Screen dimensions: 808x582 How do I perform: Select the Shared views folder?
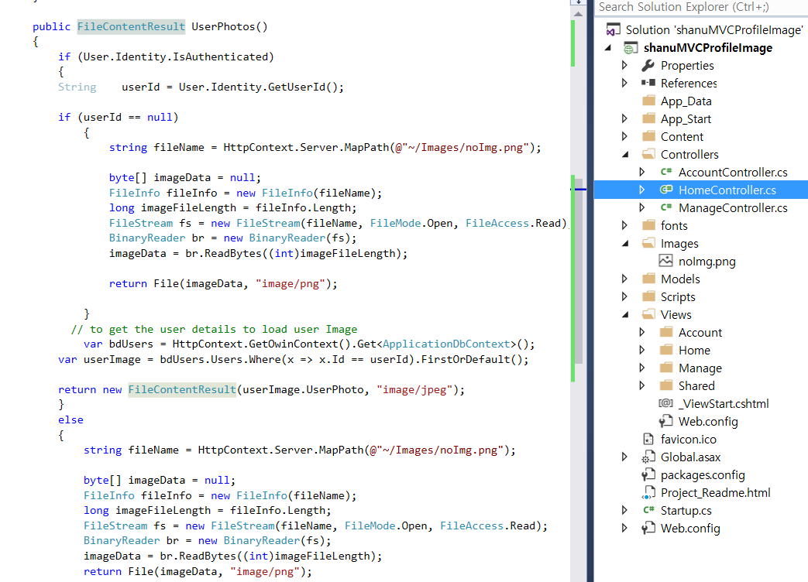tap(696, 386)
